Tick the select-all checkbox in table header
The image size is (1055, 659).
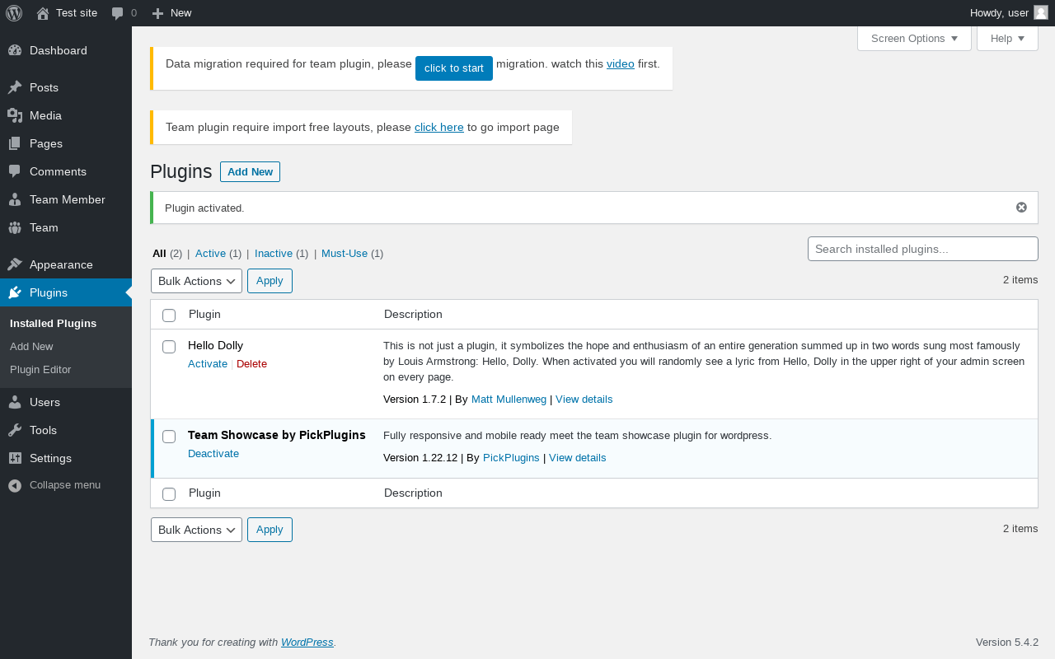[169, 315]
